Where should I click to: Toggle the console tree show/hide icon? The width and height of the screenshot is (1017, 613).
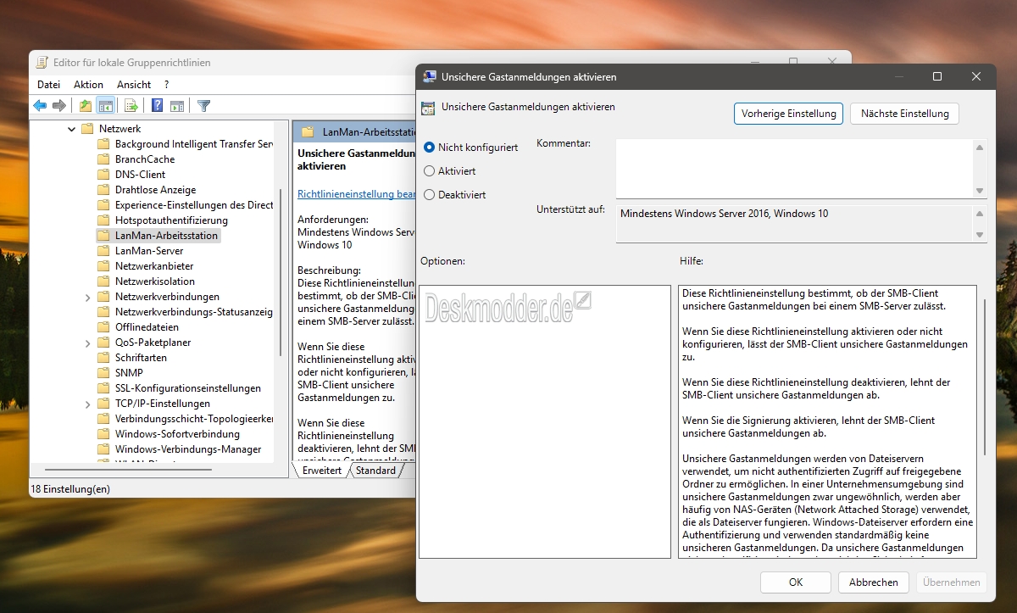click(106, 106)
